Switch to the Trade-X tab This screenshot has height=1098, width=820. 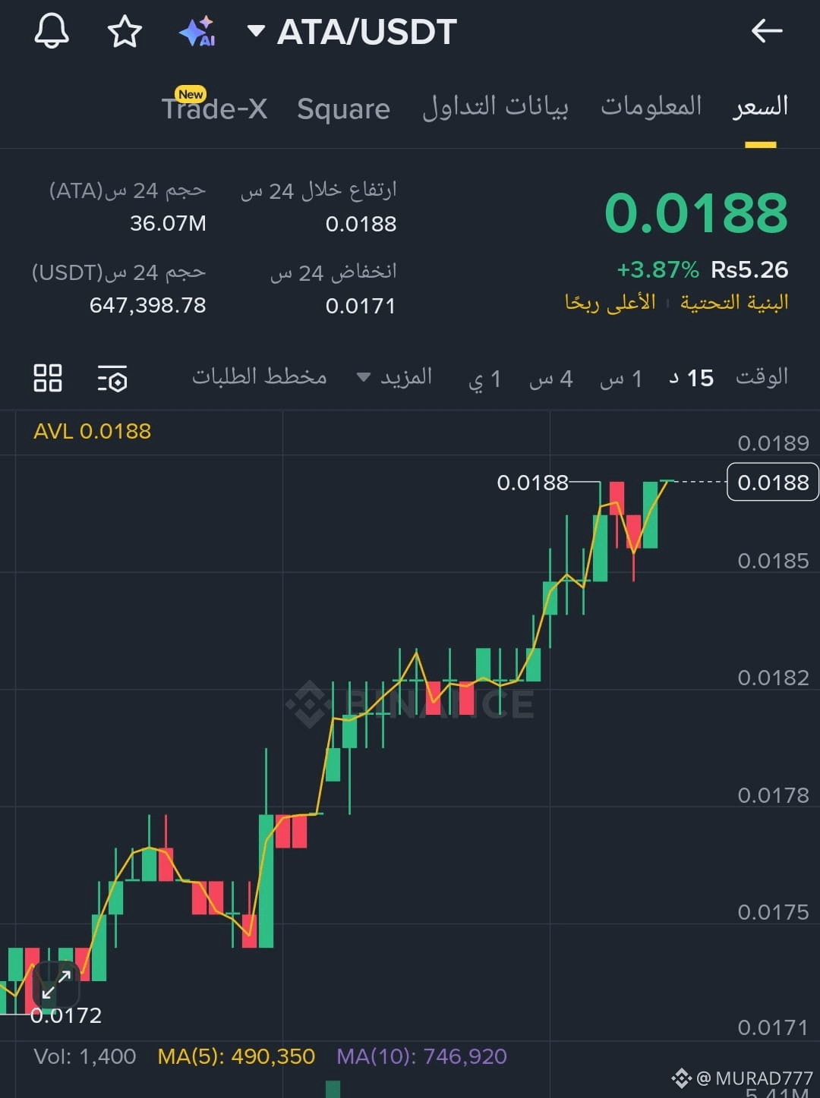214,108
